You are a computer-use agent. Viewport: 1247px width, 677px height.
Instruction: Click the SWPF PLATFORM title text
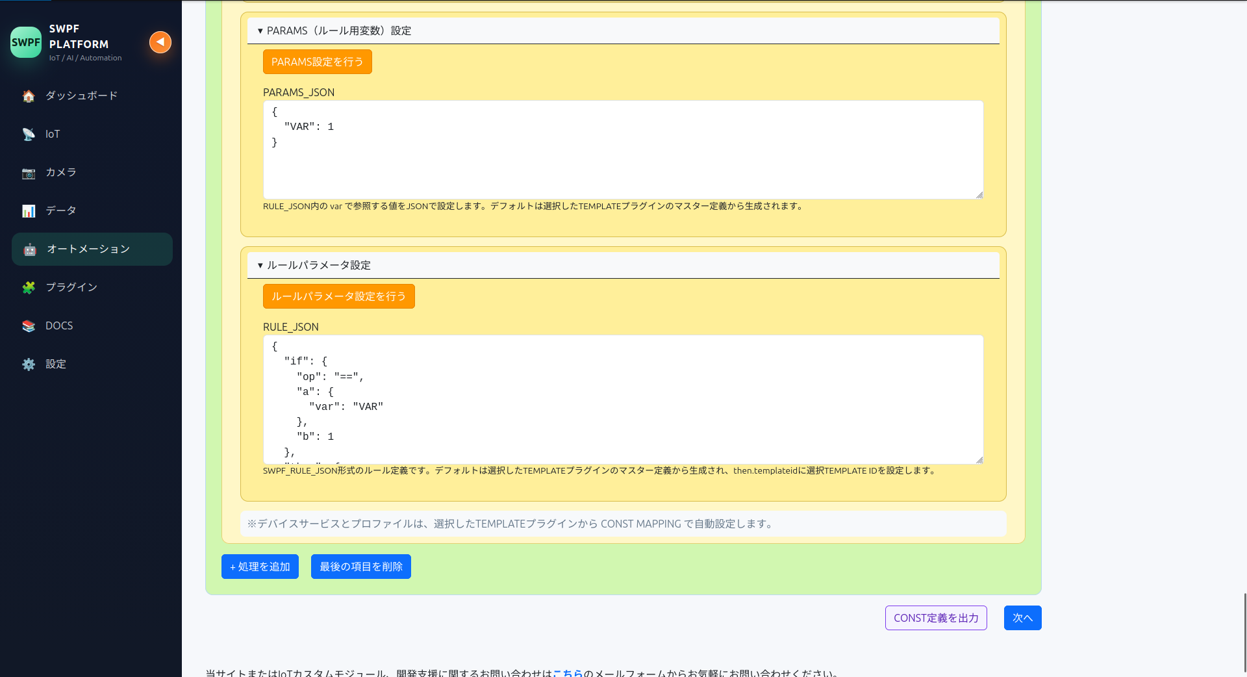[79, 36]
